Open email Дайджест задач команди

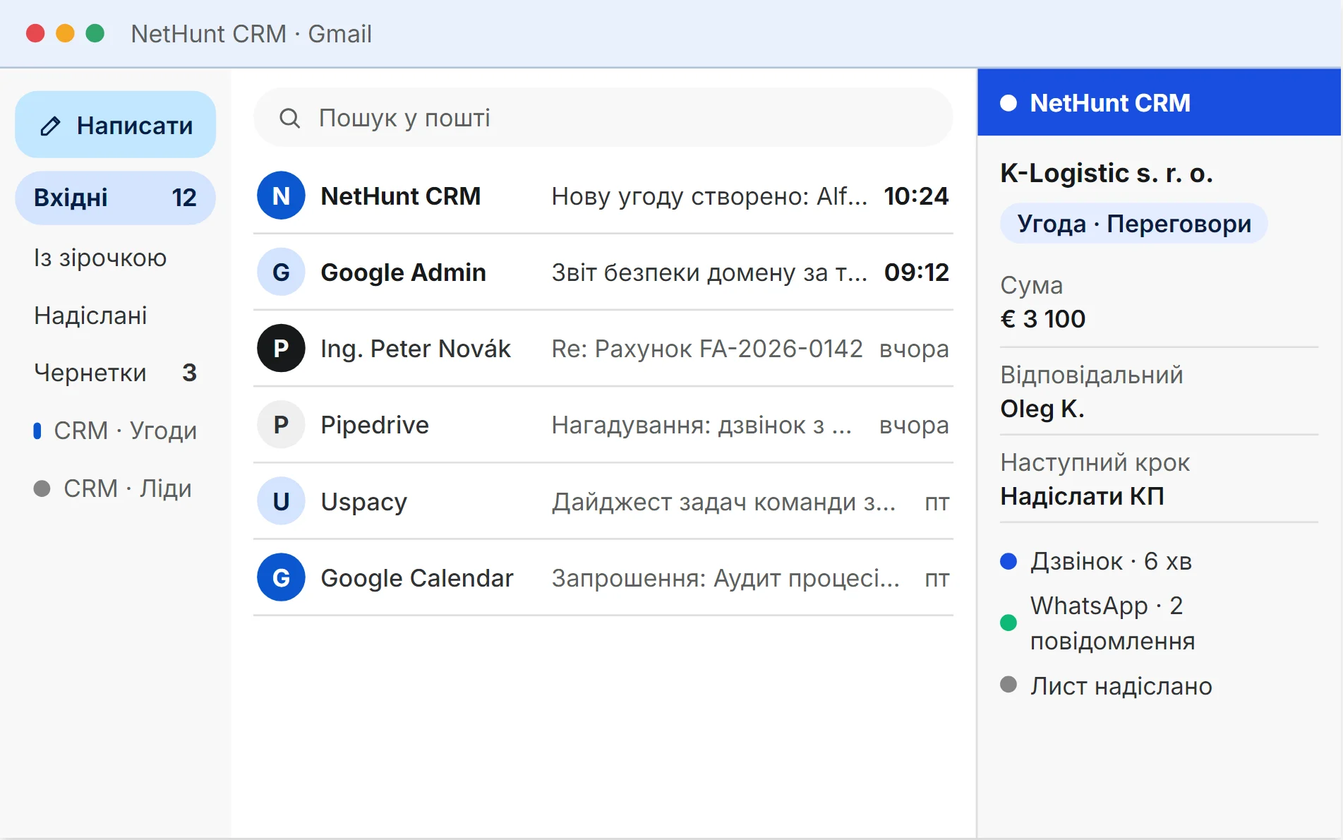603,501
